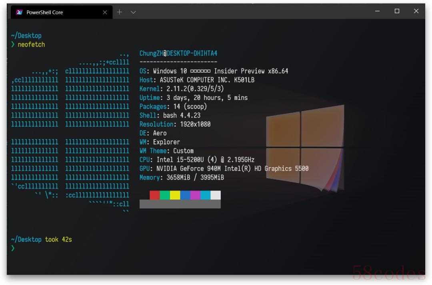Click the GPU line in neofetch output
432x285 pixels.
click(x=224, y=169)
